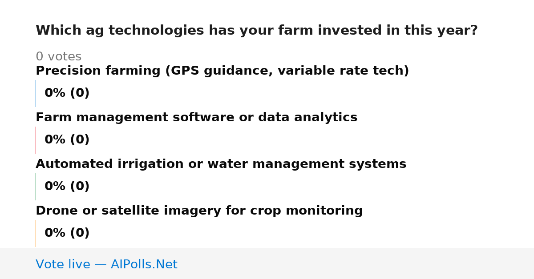
Task: Click the 0% (0) result under Drone imagery
Action: (x=67, y=233)
